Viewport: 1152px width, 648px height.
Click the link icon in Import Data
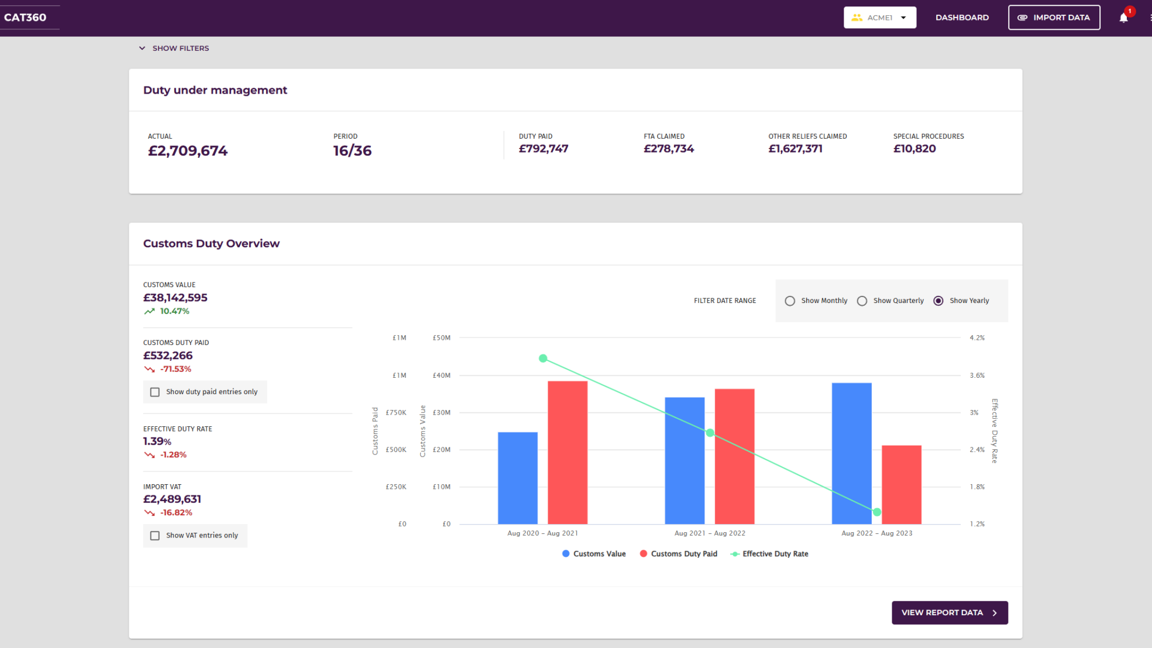click(1022, 18)
